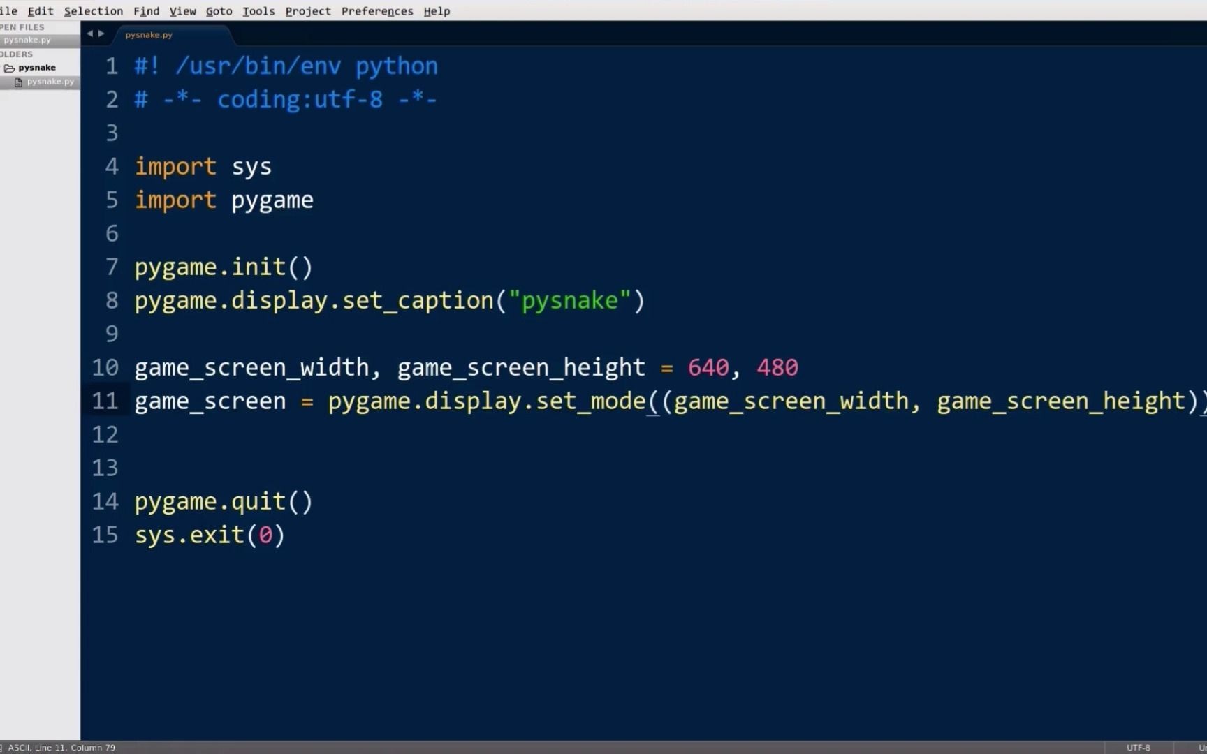Open the Tools menu
1207x754 pixels.
[x=258, y=11]
